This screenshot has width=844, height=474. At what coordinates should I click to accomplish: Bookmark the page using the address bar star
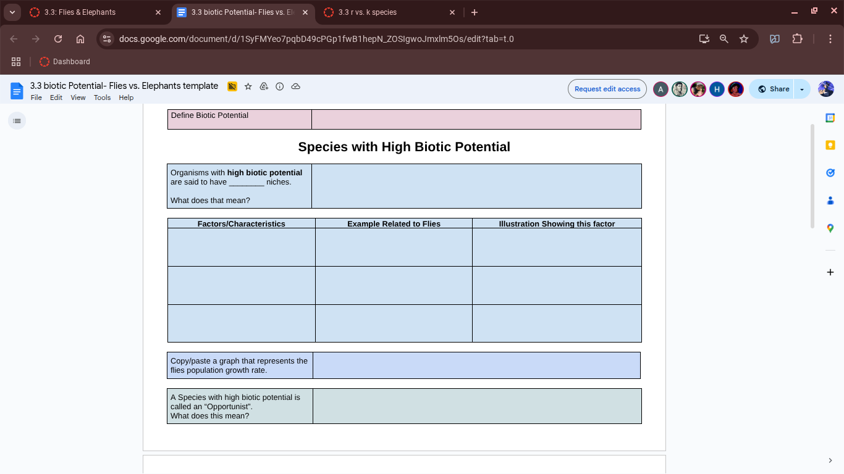coord(744,38)
